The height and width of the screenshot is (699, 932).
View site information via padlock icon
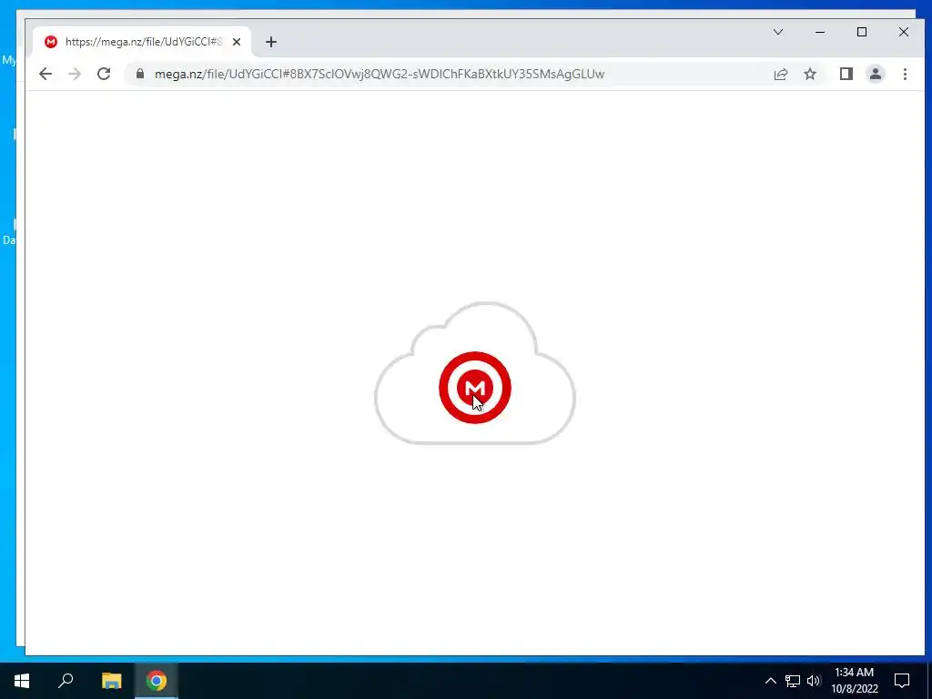click(x=140, y=74)
